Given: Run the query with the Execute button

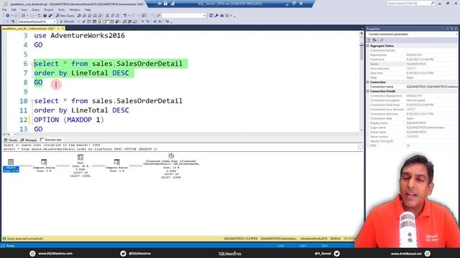Looking at the screenshot, I should (x=67, y=21).
